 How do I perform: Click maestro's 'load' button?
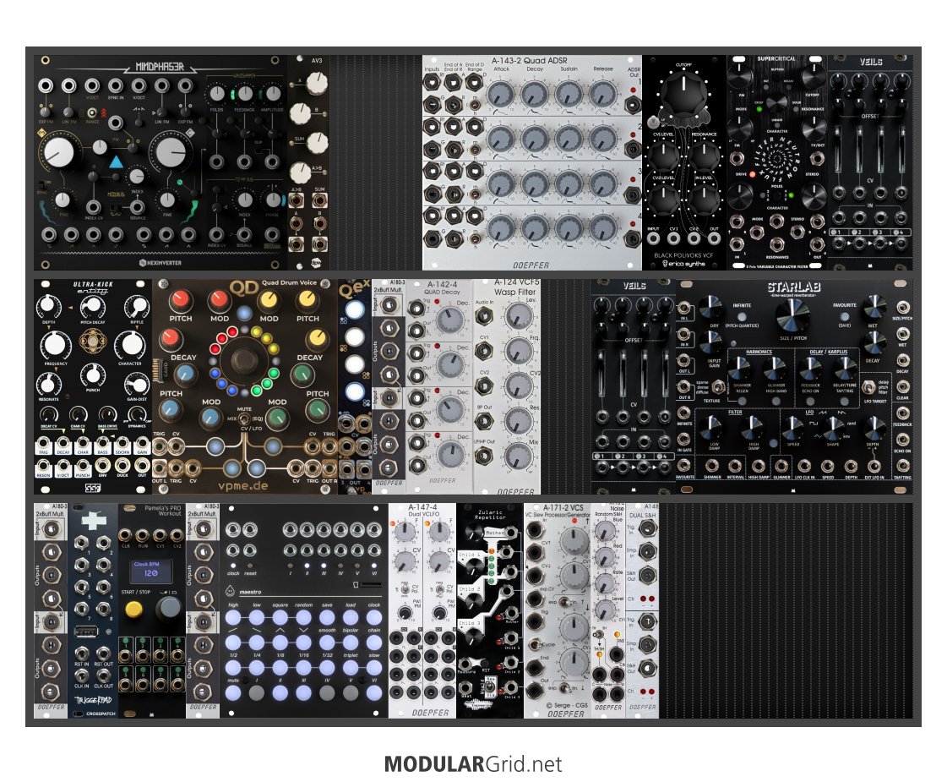pyautogui.click(x=351, y=618)
